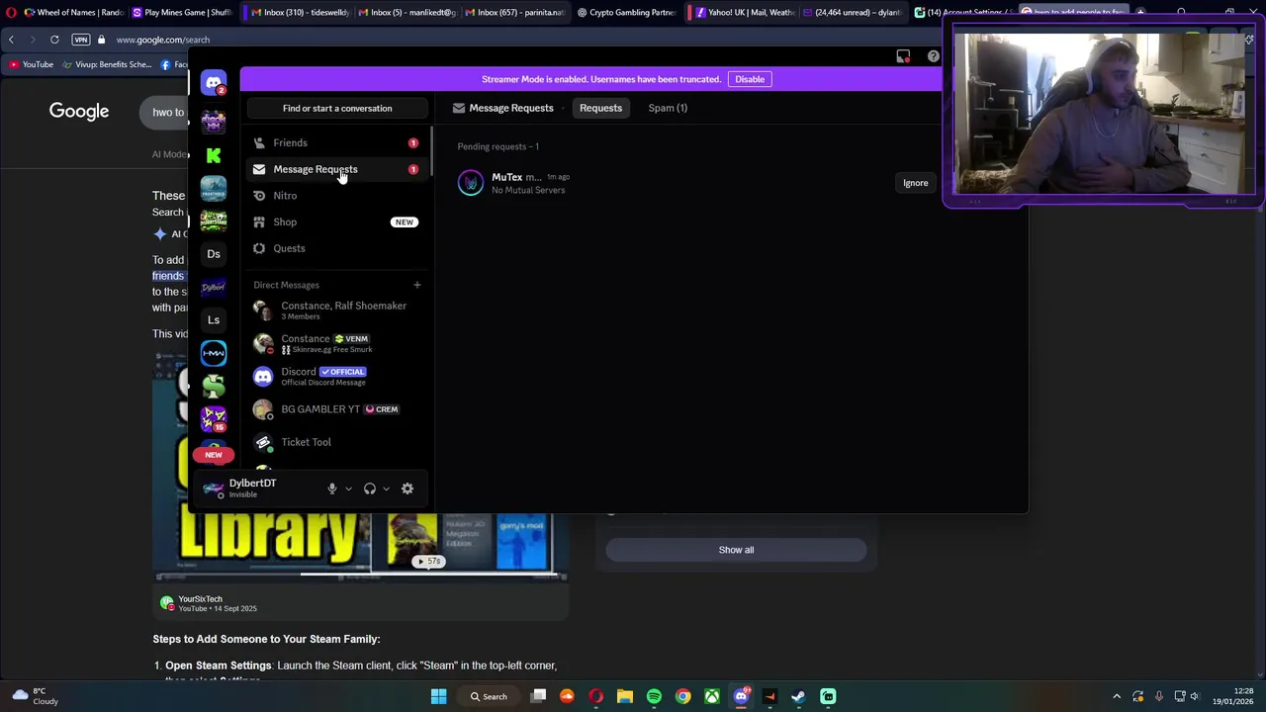
Task: Switch to the Requests tab
Action: 600,108
